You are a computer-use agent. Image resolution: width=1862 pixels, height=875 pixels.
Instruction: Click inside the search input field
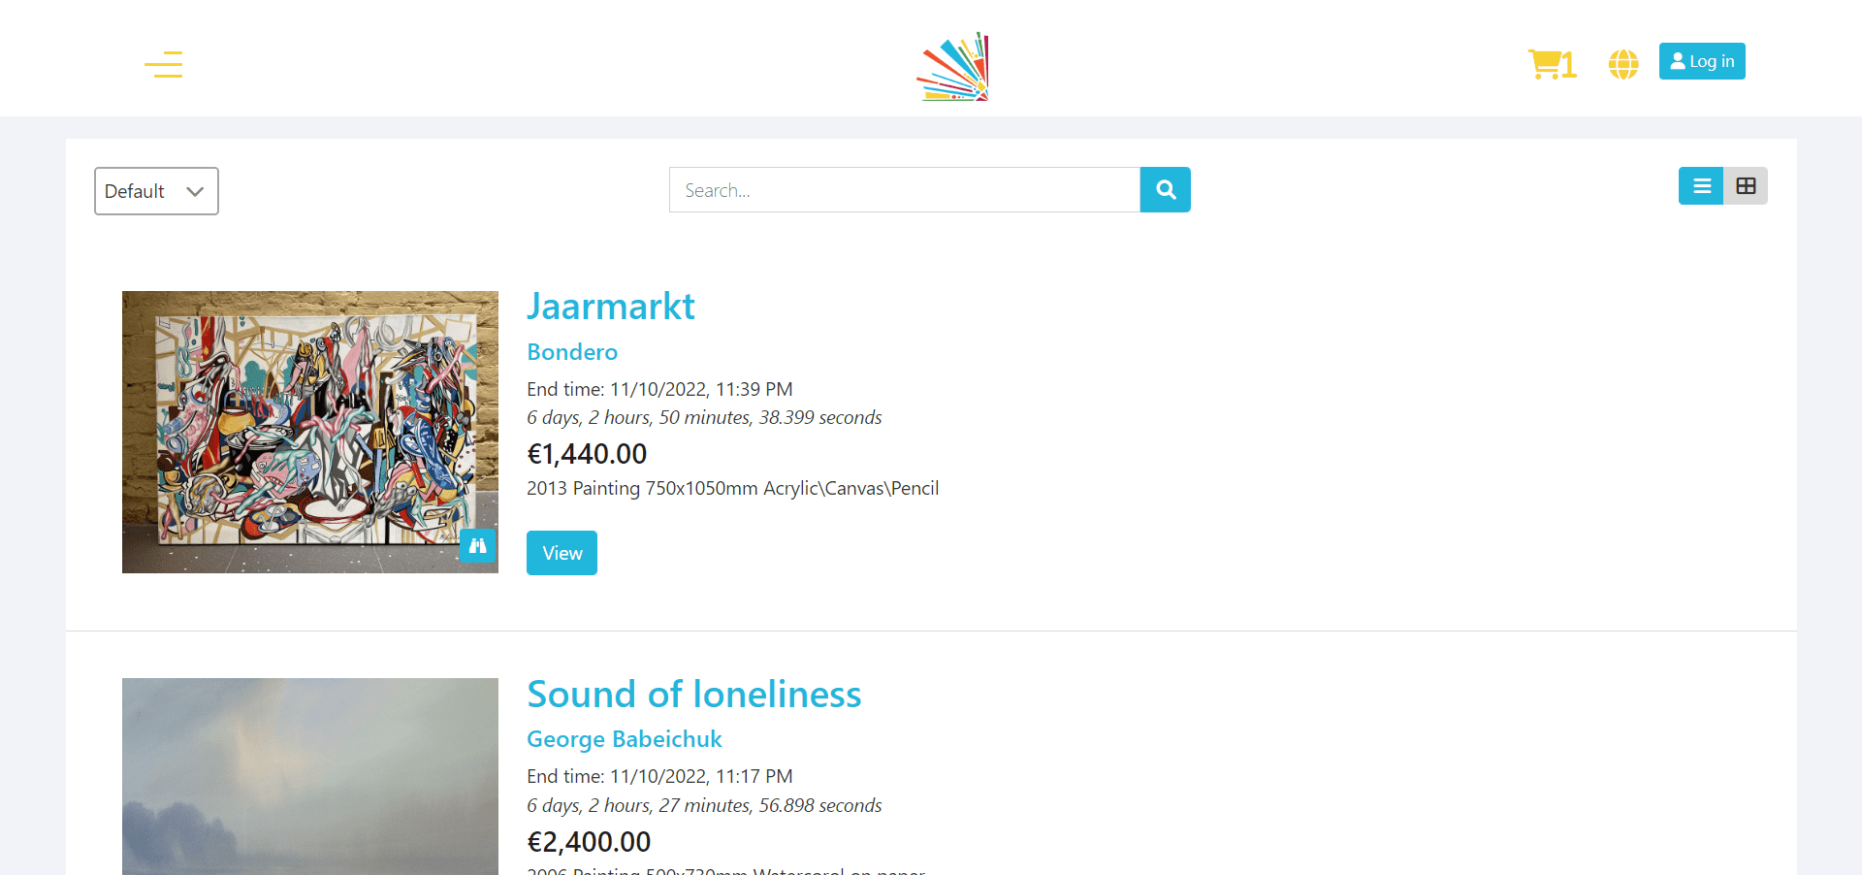click(902, 189)
